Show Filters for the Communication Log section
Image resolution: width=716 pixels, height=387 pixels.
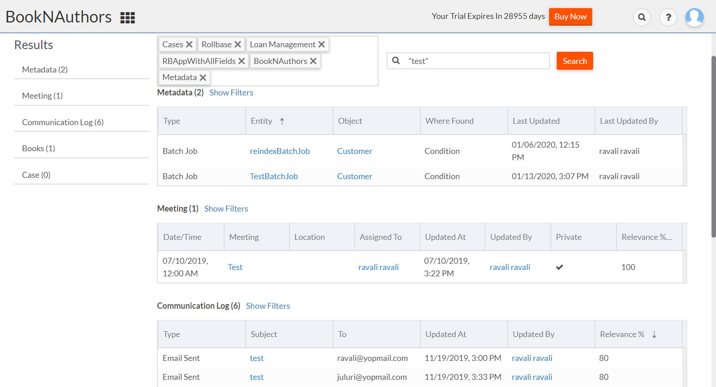tap(268, 306)
